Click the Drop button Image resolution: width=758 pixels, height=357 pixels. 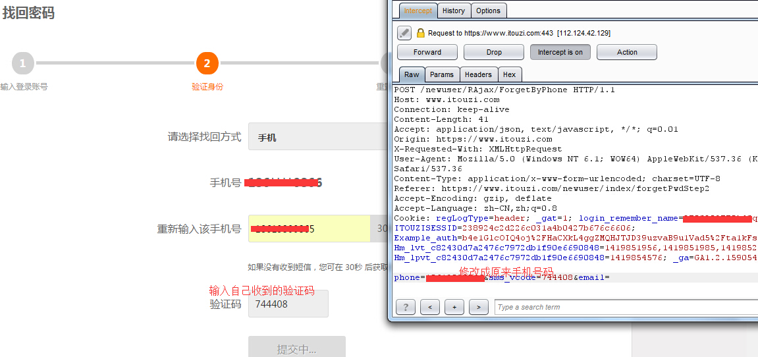coord(494,52)
